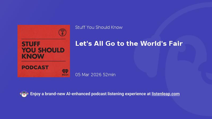Click the penguin mascot icon
212x119 pixels.
[24, 94]
